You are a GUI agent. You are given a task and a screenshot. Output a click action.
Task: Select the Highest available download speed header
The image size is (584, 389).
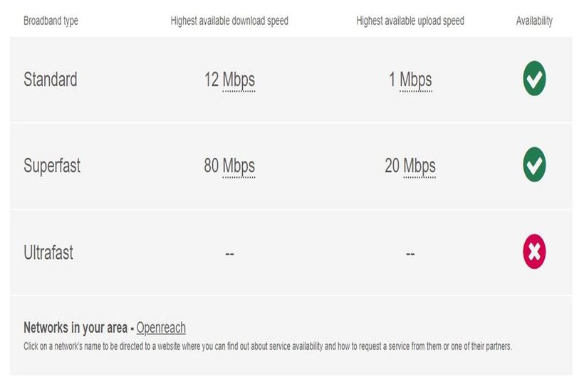pos(229,21)
